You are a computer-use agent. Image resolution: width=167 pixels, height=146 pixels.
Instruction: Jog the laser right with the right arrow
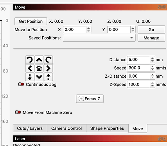tap(48, 68)
